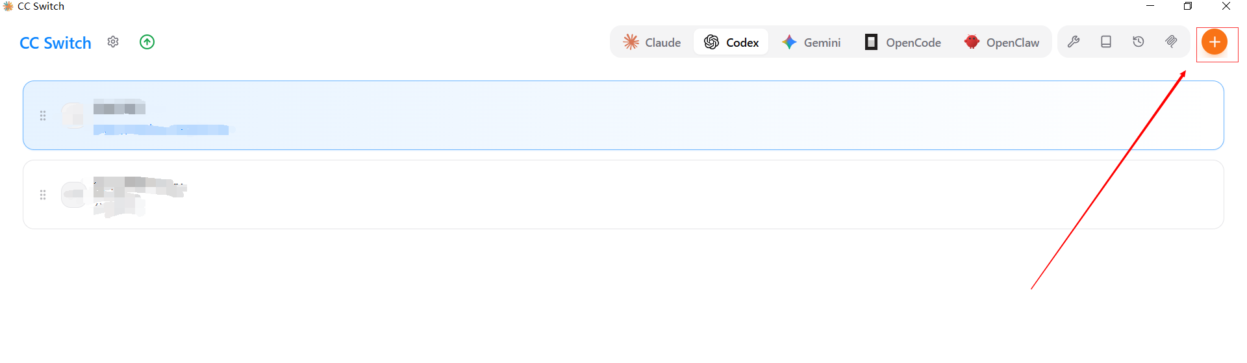Open settings via the gear icon
1247x363 pixels.
[113, 42]
